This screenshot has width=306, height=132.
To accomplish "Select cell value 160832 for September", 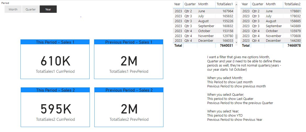I will [228, 26].
